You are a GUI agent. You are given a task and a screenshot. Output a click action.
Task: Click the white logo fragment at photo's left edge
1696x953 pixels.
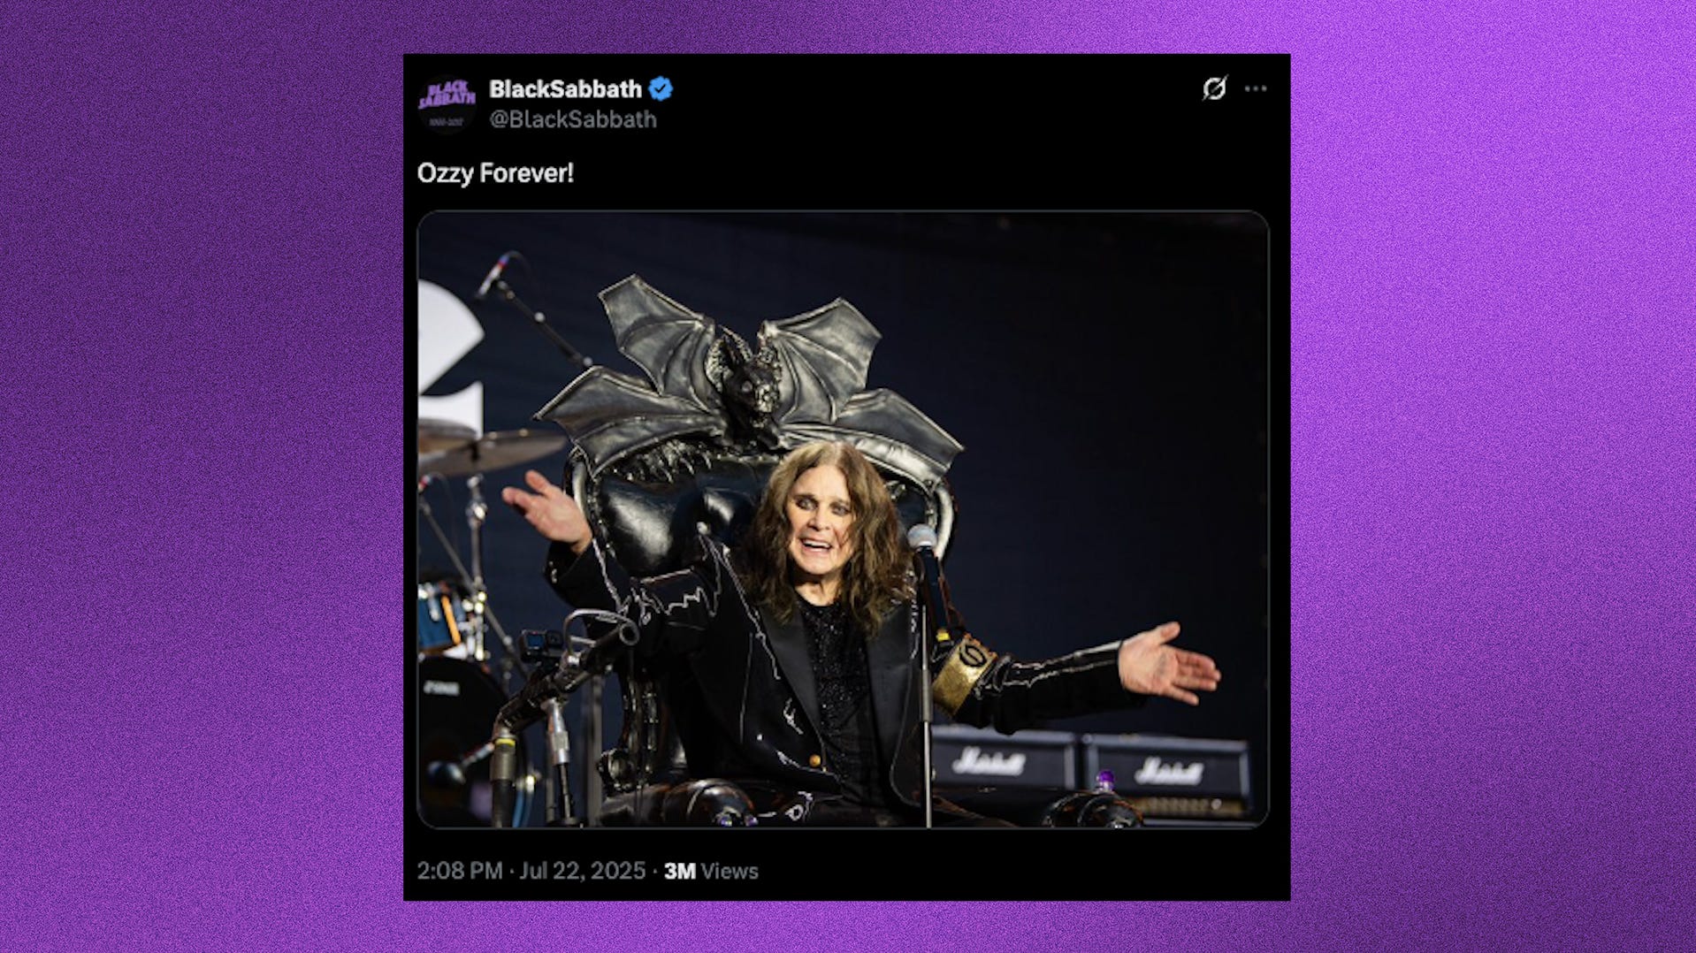tap(449, 355)
